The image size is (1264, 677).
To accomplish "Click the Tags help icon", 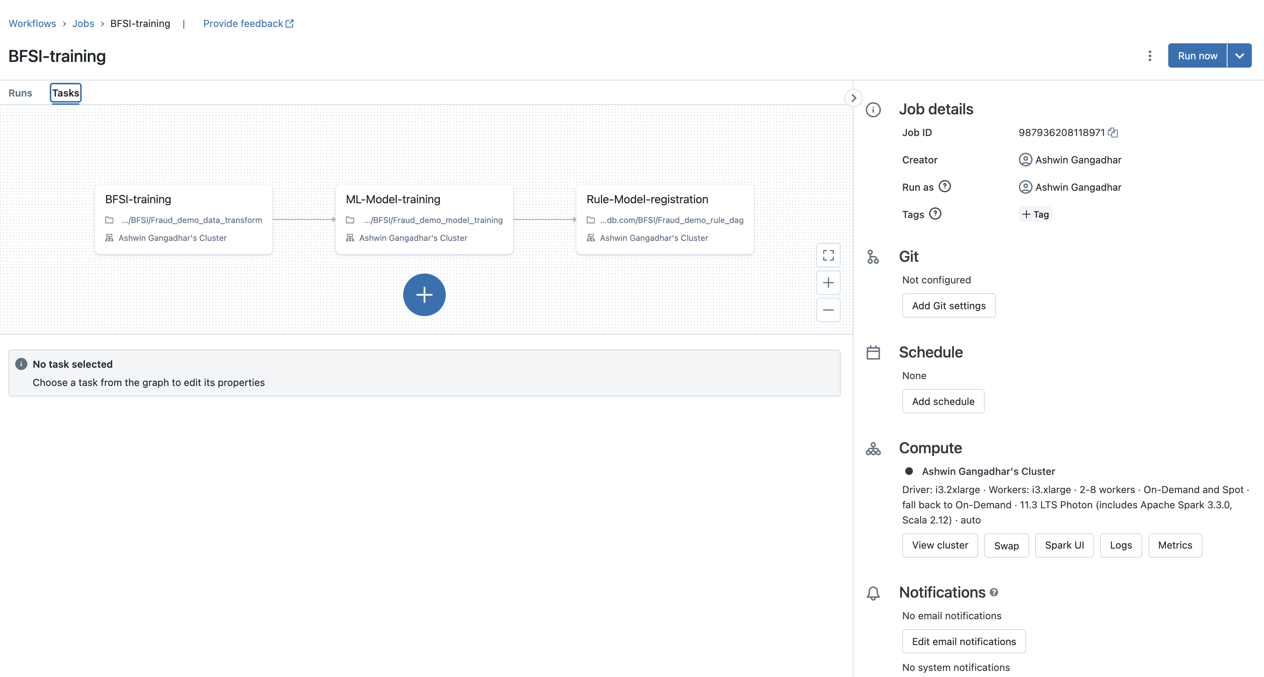I will click(935, 214).
